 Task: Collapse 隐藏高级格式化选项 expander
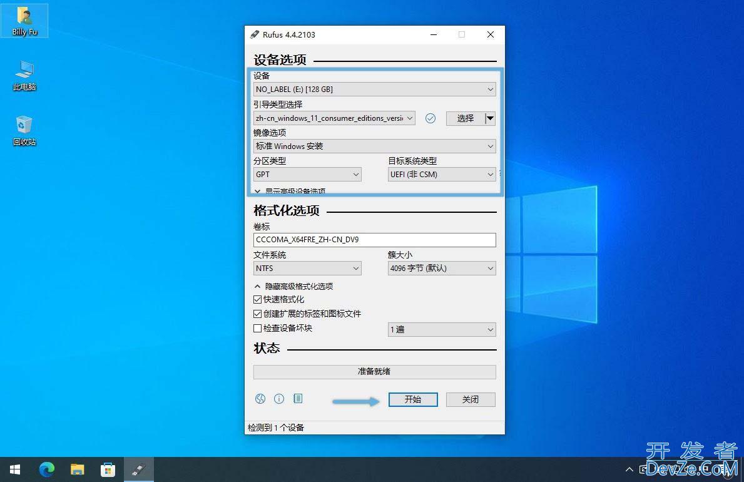click(293, 286)
